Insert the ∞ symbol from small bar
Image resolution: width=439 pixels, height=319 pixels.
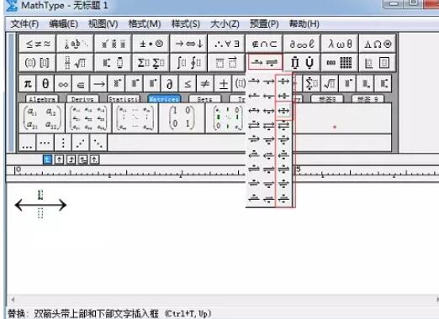(x=63, y=83)
